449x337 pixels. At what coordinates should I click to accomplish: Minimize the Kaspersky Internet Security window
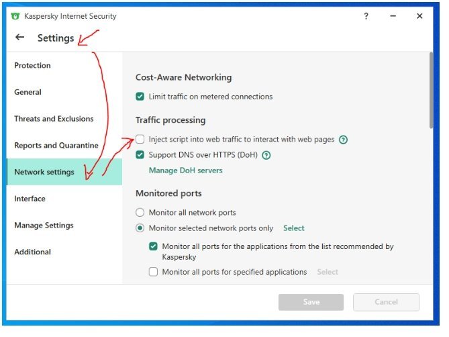click(x=393, y=16)
